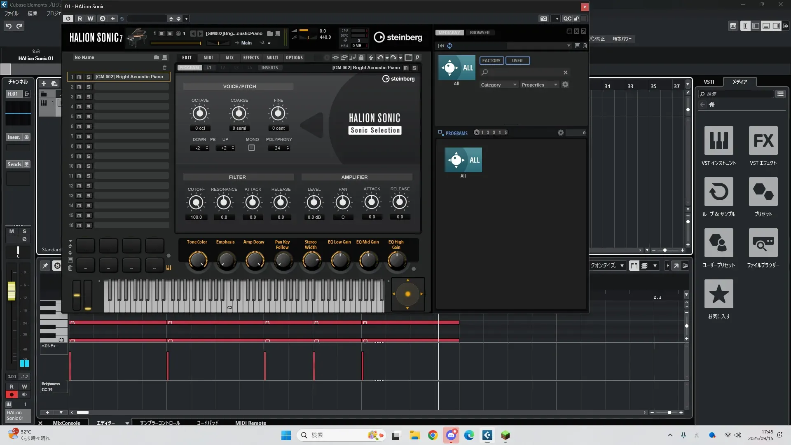Toggle plugin power bypass button
This screenshot has width=791, height=445.
click(x=68, y=19)
